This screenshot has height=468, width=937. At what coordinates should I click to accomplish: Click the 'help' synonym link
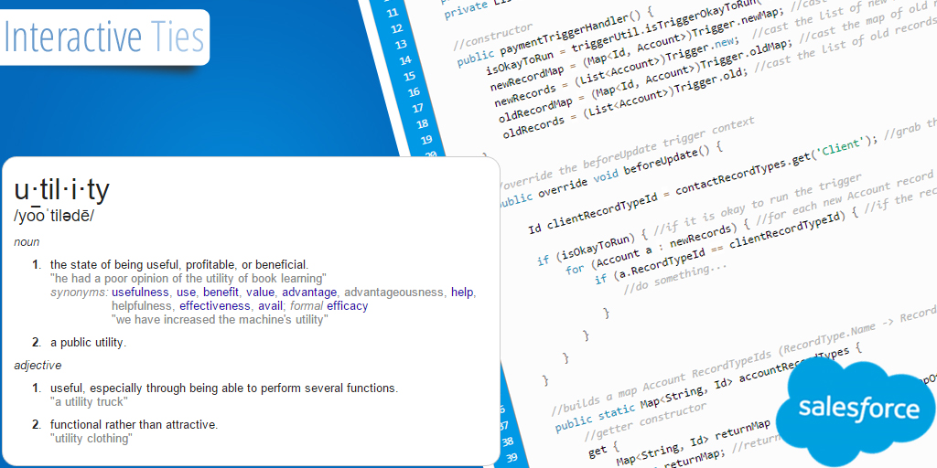tap(462, 292)
